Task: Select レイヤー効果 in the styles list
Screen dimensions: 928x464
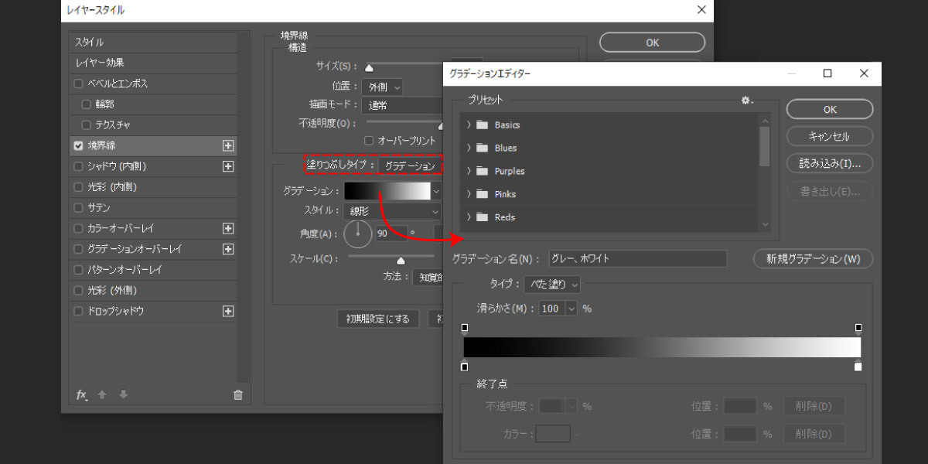Action: [154, 63]
